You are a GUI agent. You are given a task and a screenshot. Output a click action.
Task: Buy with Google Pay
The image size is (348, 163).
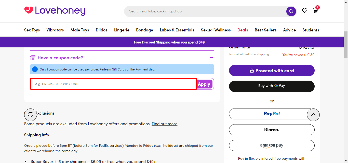click(272, 86)
